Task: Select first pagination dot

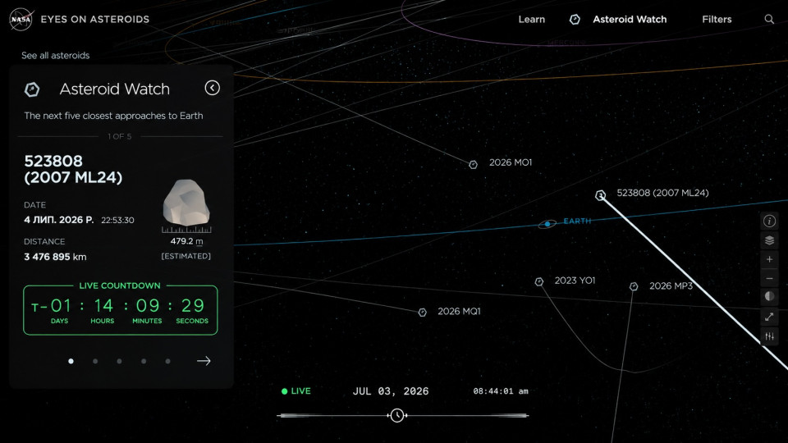Action: [x=71, y=361]
